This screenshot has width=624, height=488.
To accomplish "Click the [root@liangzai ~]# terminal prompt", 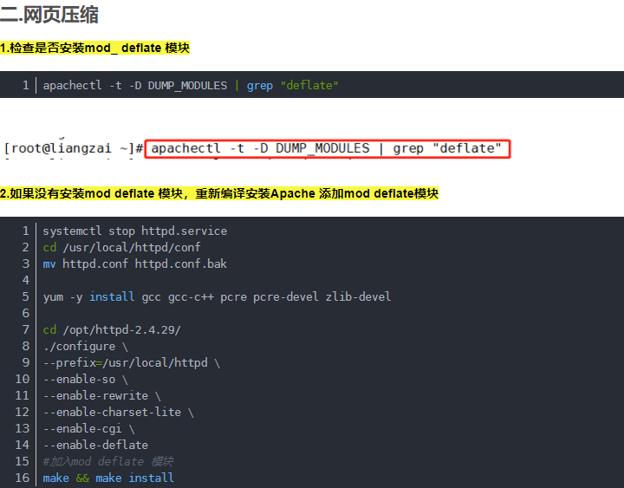I will click(x=73, y=148).
